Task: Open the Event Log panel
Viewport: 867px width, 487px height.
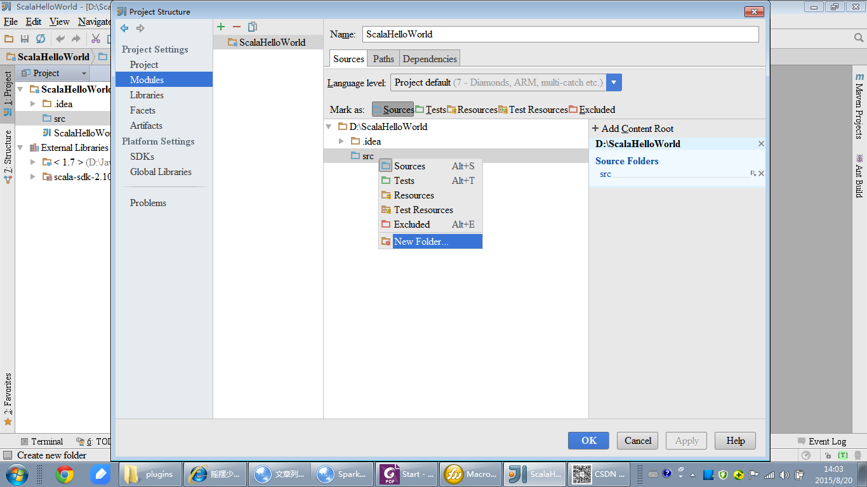Action: pos(822,441)
